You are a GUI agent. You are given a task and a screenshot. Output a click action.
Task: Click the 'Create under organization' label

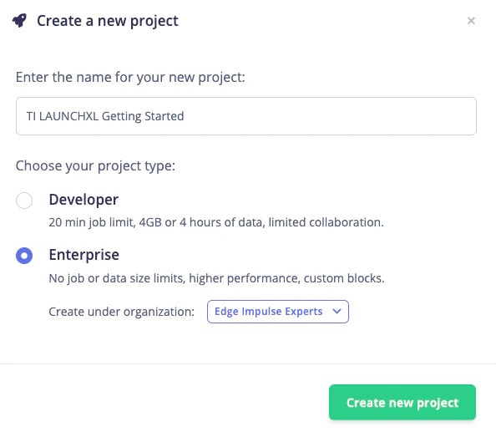coord(121,312)
